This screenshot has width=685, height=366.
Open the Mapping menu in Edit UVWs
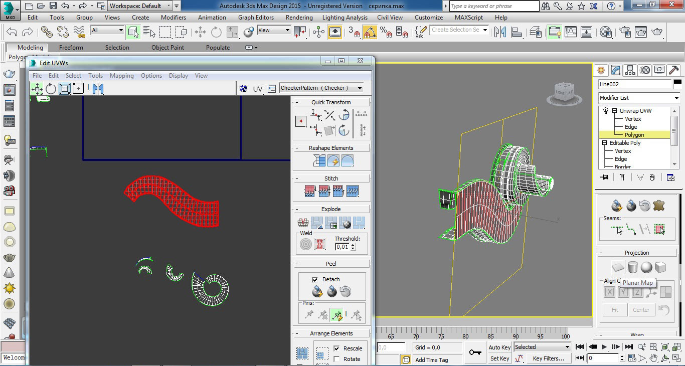click(122, 76)
